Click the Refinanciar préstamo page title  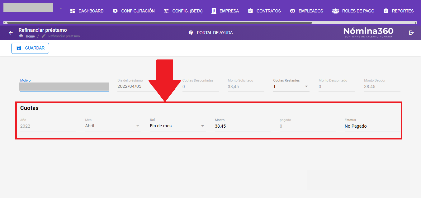tap(43, 30)
